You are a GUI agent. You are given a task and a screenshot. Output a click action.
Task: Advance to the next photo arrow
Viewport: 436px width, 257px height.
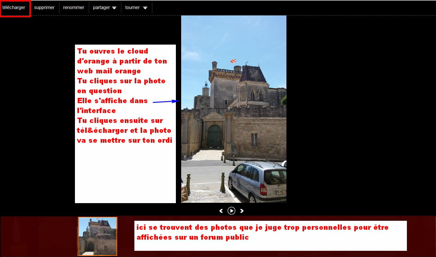point(242,211)
